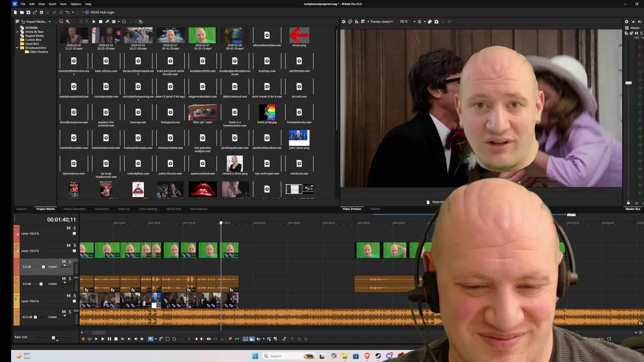Open Video Preview project properties gear
The height and width of the screenshot is (362, 644).
click(344, 22)
